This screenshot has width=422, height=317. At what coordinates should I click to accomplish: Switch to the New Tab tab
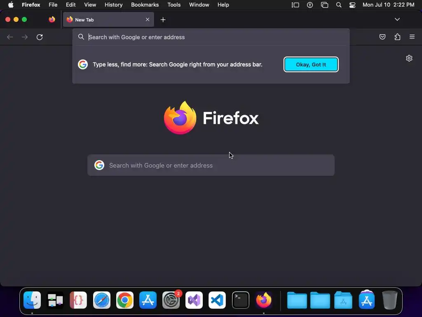tap(108, 19)
